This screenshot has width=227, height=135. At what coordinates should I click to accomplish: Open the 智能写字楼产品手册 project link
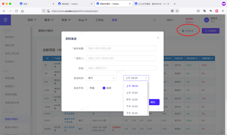(x=70, y=120)
